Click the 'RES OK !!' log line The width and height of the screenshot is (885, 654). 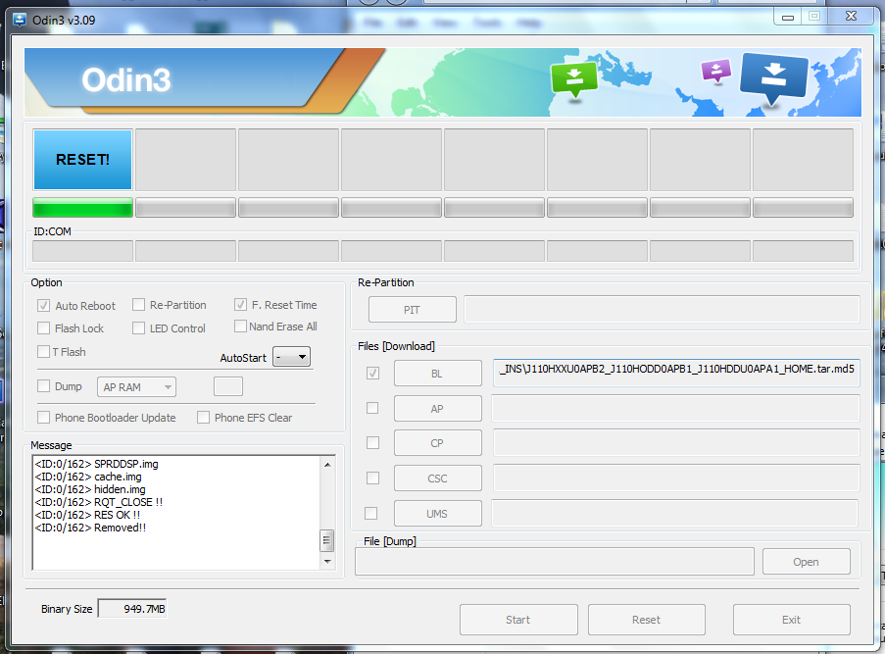(x=87, y=515)
